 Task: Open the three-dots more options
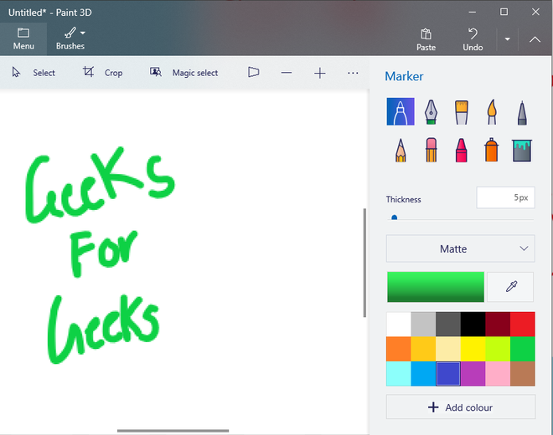[353, 73]
